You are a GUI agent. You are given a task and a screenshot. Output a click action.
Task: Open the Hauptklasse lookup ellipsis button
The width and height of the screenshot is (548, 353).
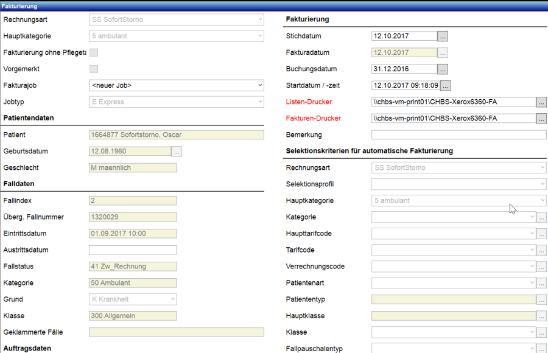[x=541, y=316]
